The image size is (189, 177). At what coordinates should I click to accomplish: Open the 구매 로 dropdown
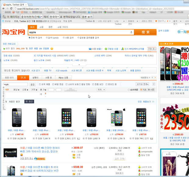click(152, 49)
